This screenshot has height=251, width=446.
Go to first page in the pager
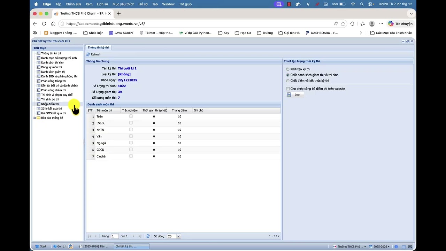click(90, 236)
